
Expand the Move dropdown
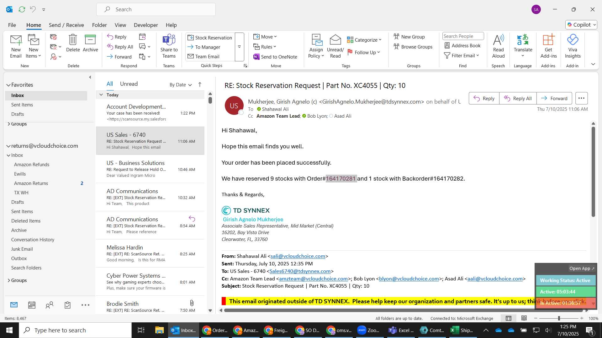point(265,37)
